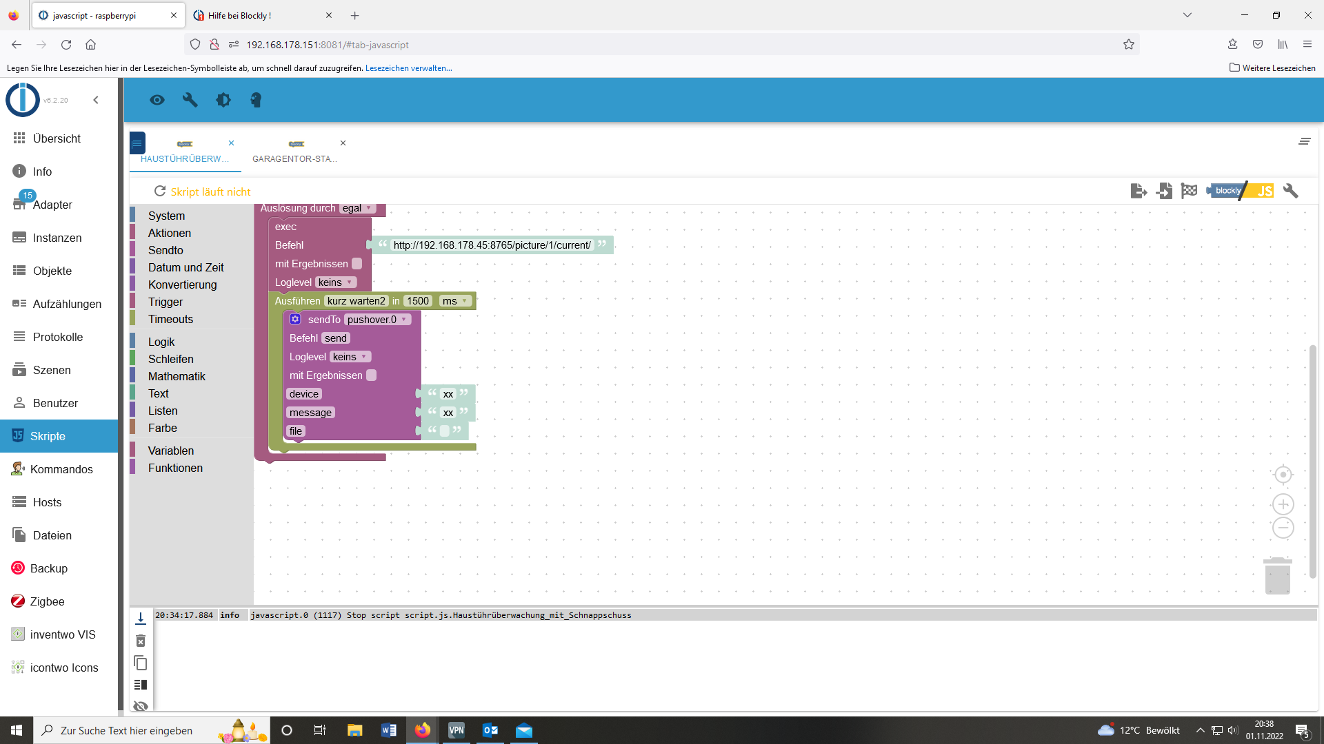The width and height of the screenshot is (1324, 744).
Task: Center the workspace with the target icon
Action: pyautogui.click(x=1283, y=475)
